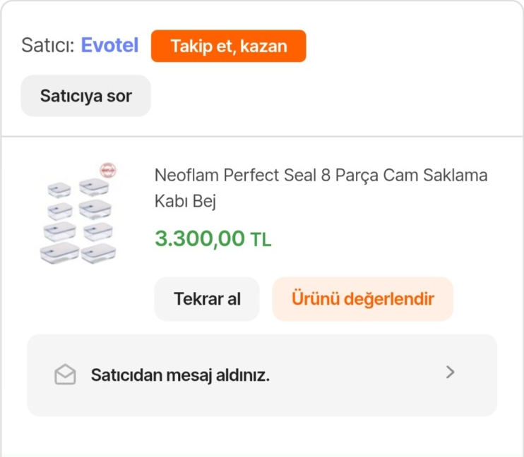Click the "Satıcıdan mesaj aldınız." text
This screenshot has width=524, height=457.
180,375
